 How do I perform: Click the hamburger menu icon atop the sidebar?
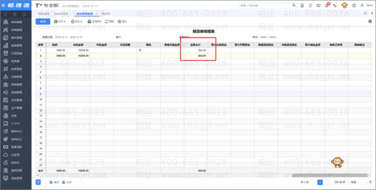pos(5,14)
